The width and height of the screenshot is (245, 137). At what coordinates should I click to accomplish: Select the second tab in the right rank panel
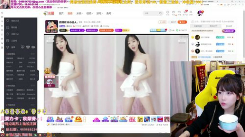(x=213, y=26)
